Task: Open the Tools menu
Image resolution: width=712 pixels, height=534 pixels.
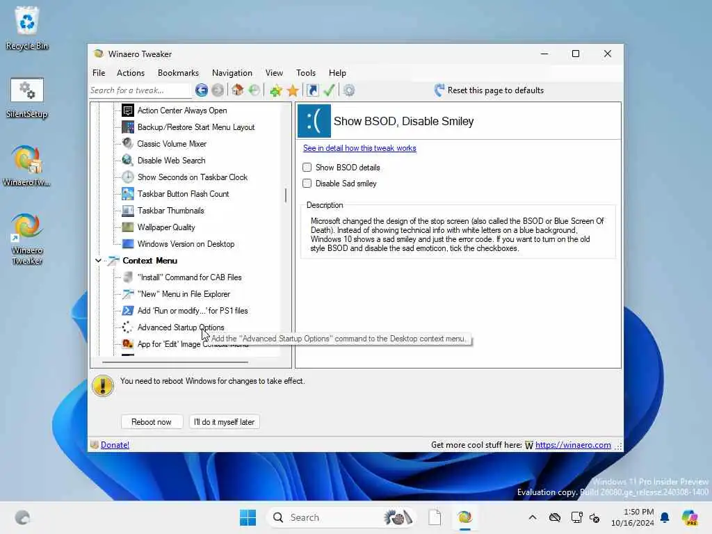Action: coord(306,72)
